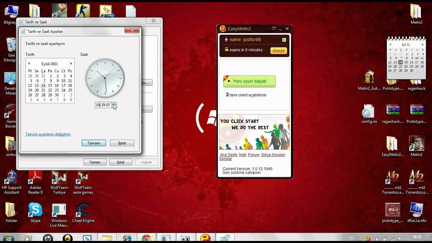Image resolution: width=432 pixels, height=243 pixels.
Task: Open Forum link in EasyMetin2
Action: point(254,155)
